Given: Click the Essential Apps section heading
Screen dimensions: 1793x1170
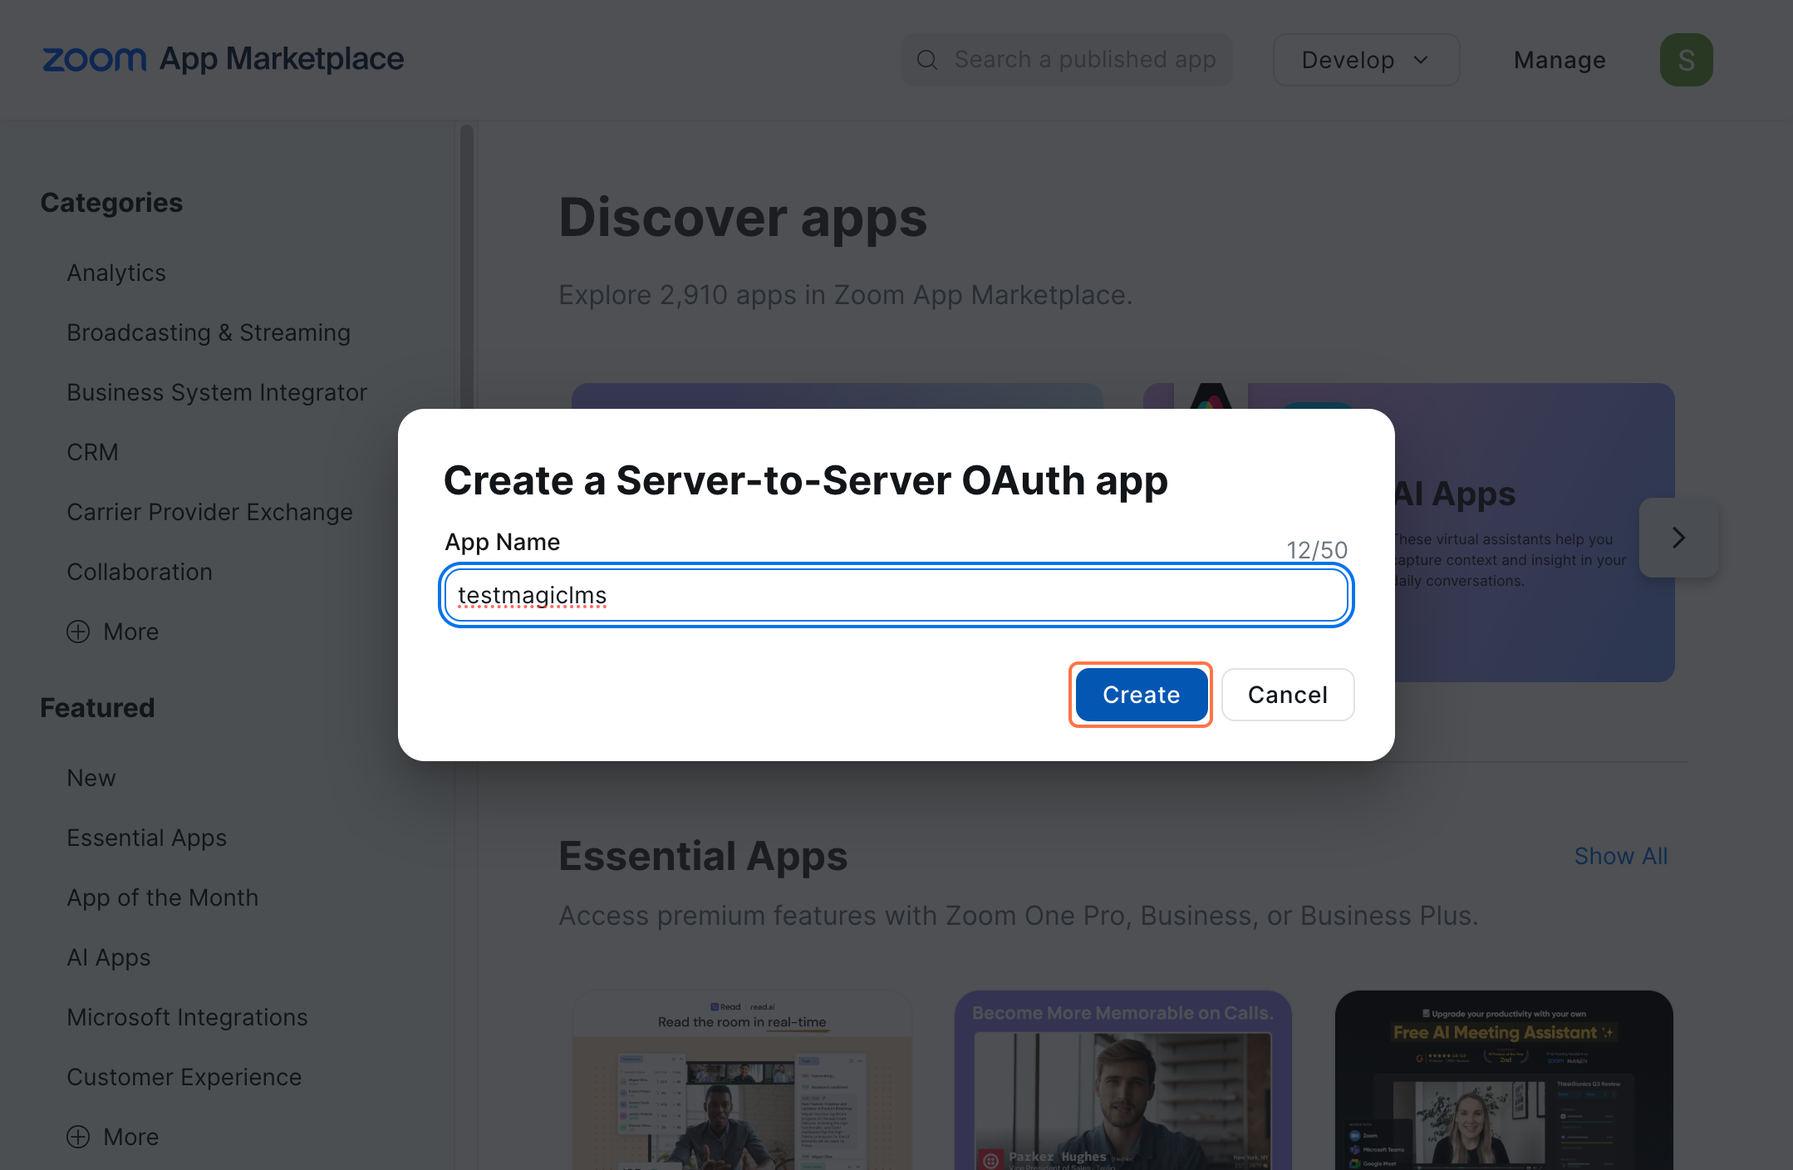Looking at the screenshot, I should click(703, 856).
